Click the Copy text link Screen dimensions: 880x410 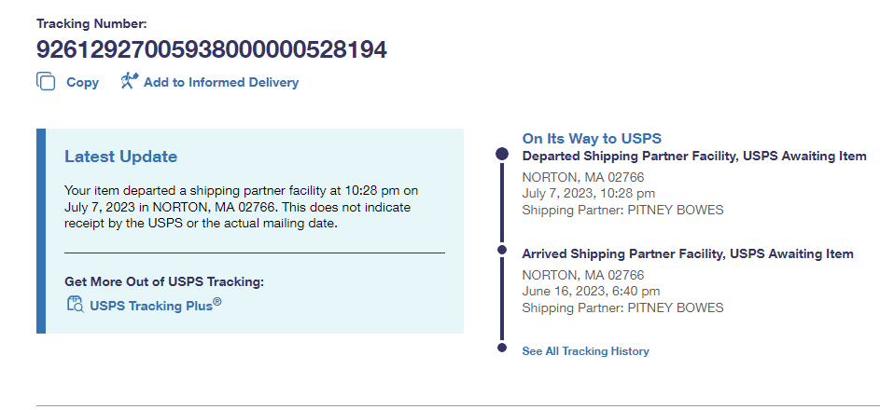click(x=82, y=82)
